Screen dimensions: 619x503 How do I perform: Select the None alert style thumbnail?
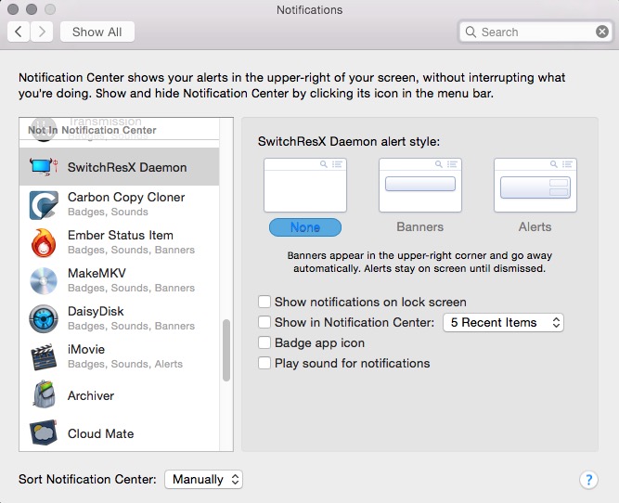pos(305,186)
